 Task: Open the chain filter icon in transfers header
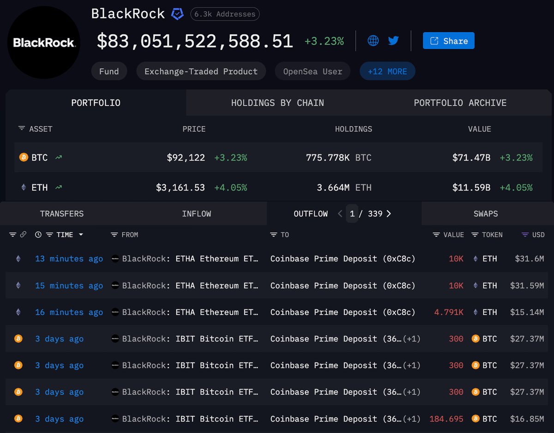coord(13,235)
